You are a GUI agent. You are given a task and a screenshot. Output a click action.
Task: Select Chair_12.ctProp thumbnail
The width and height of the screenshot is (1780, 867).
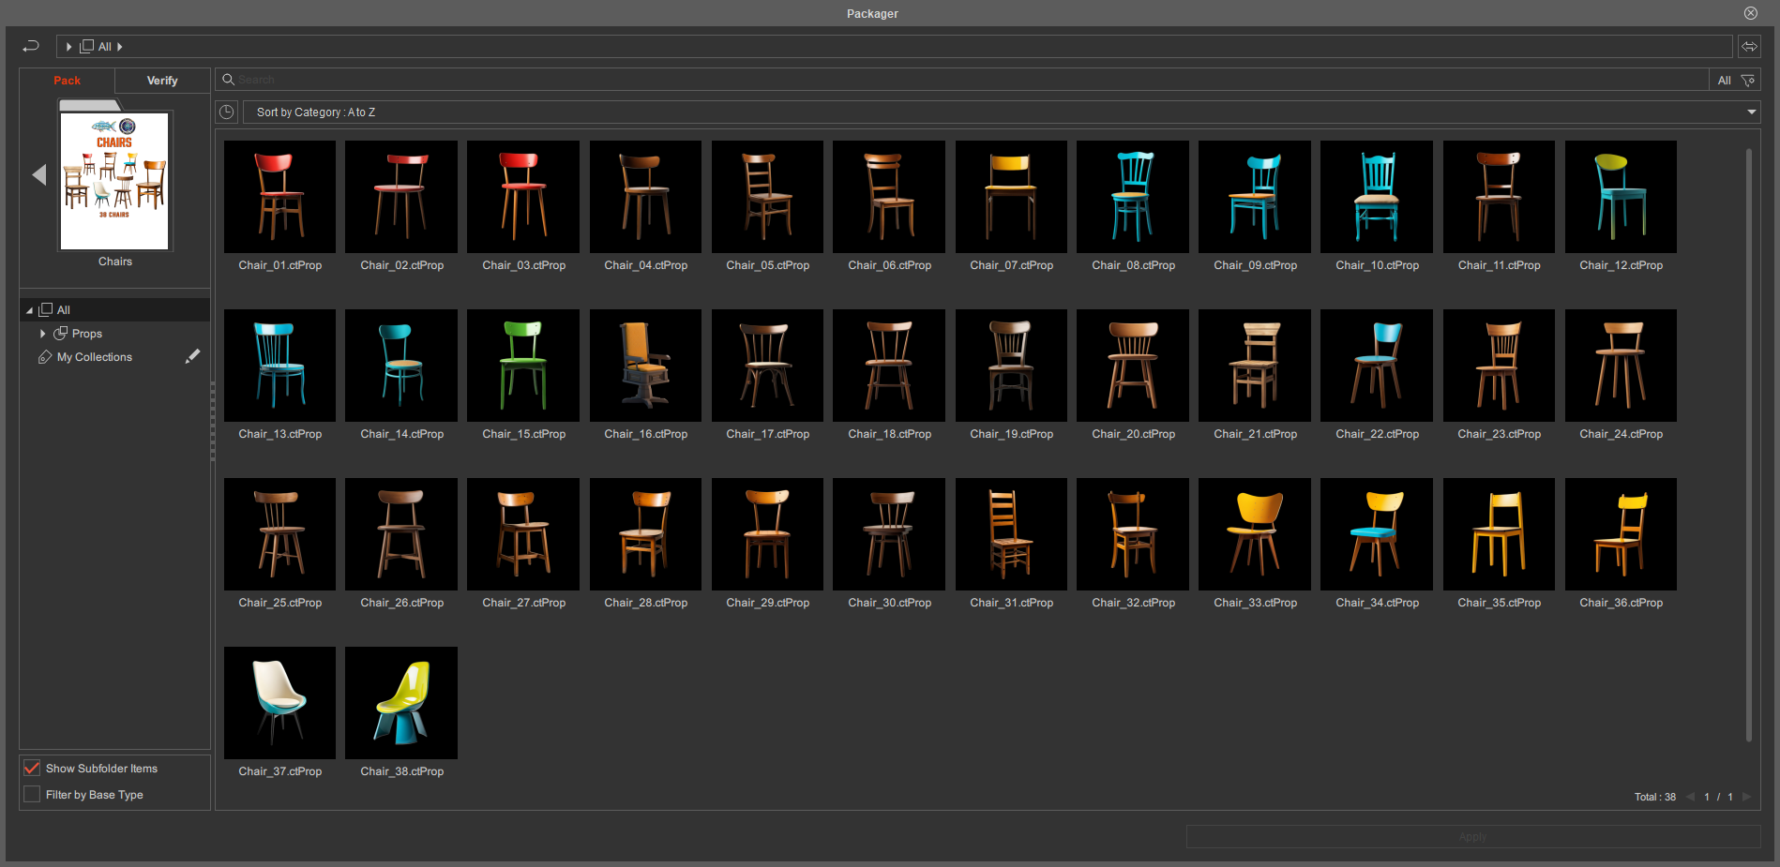(x=1621, y=197)
